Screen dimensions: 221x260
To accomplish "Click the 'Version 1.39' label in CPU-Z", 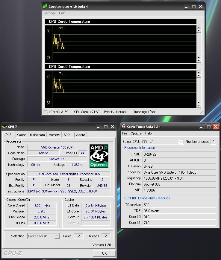I will click(102, 245).
